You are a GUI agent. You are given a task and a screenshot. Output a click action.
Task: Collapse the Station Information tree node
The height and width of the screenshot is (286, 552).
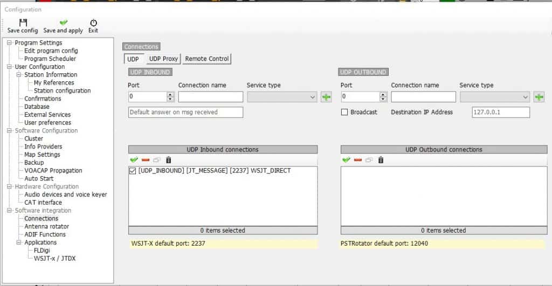pos(19,74)
